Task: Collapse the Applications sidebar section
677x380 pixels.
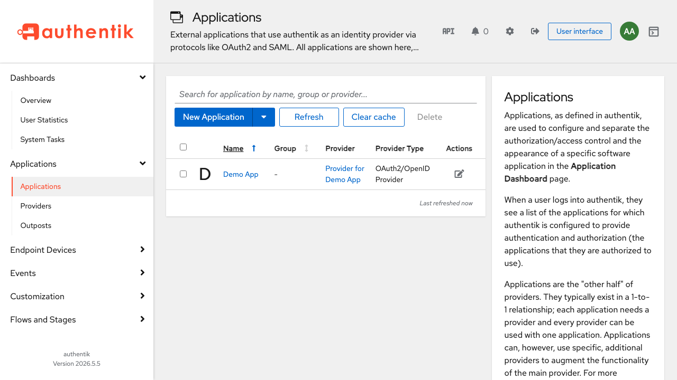Action: tap(142, 164)
